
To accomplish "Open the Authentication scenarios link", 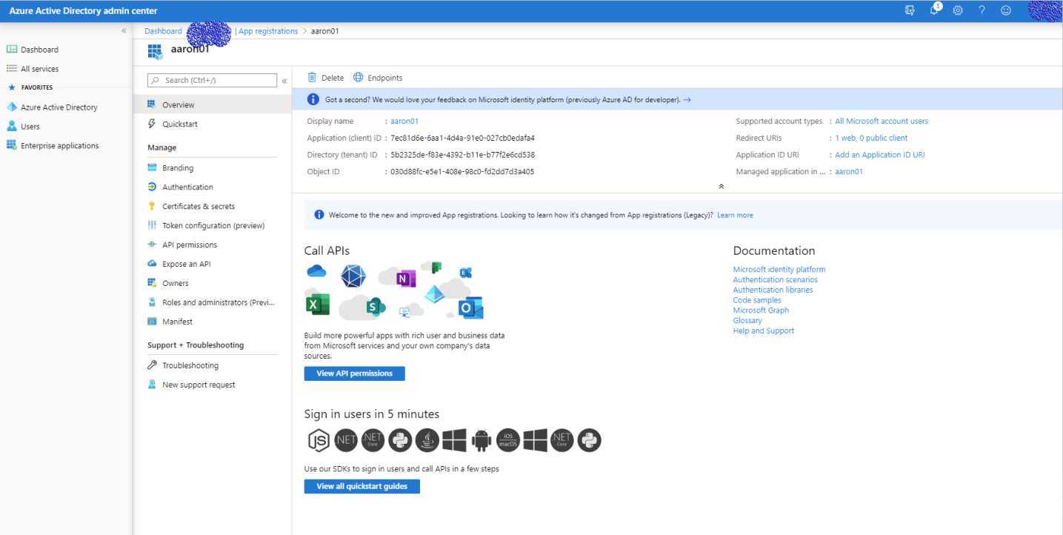I will pos(776,279).
